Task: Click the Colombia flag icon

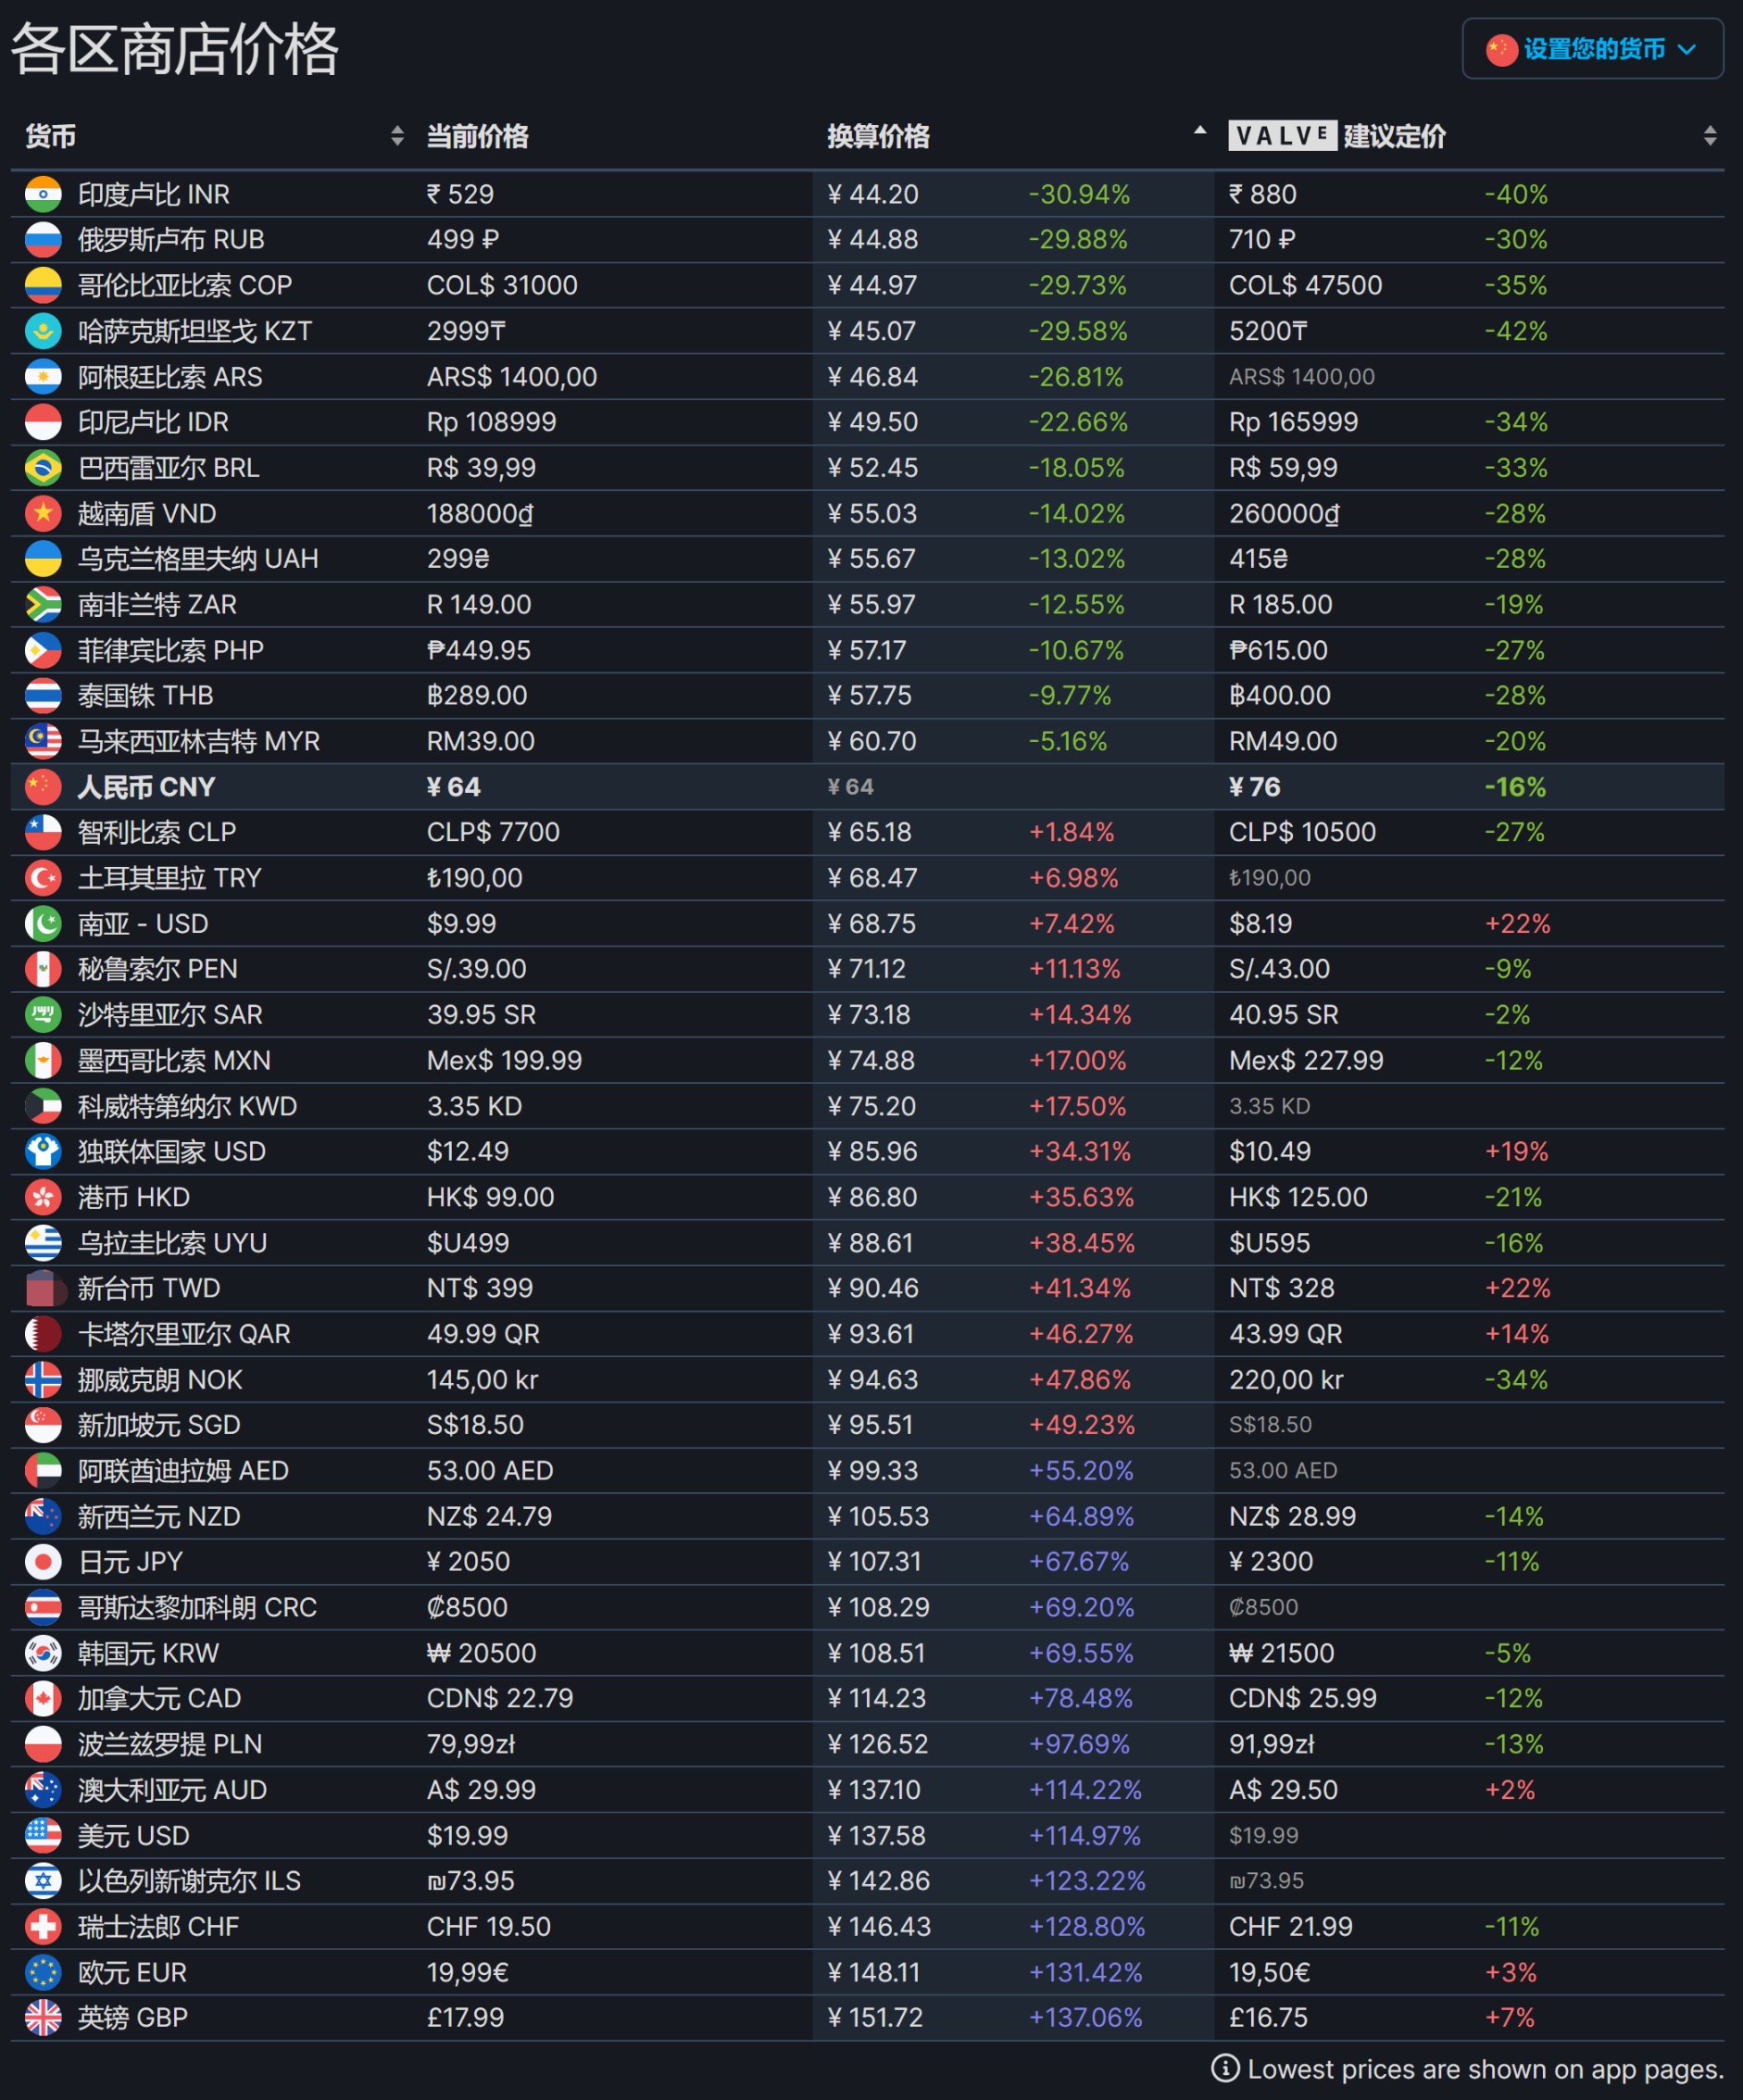Action: click(43, 285)
